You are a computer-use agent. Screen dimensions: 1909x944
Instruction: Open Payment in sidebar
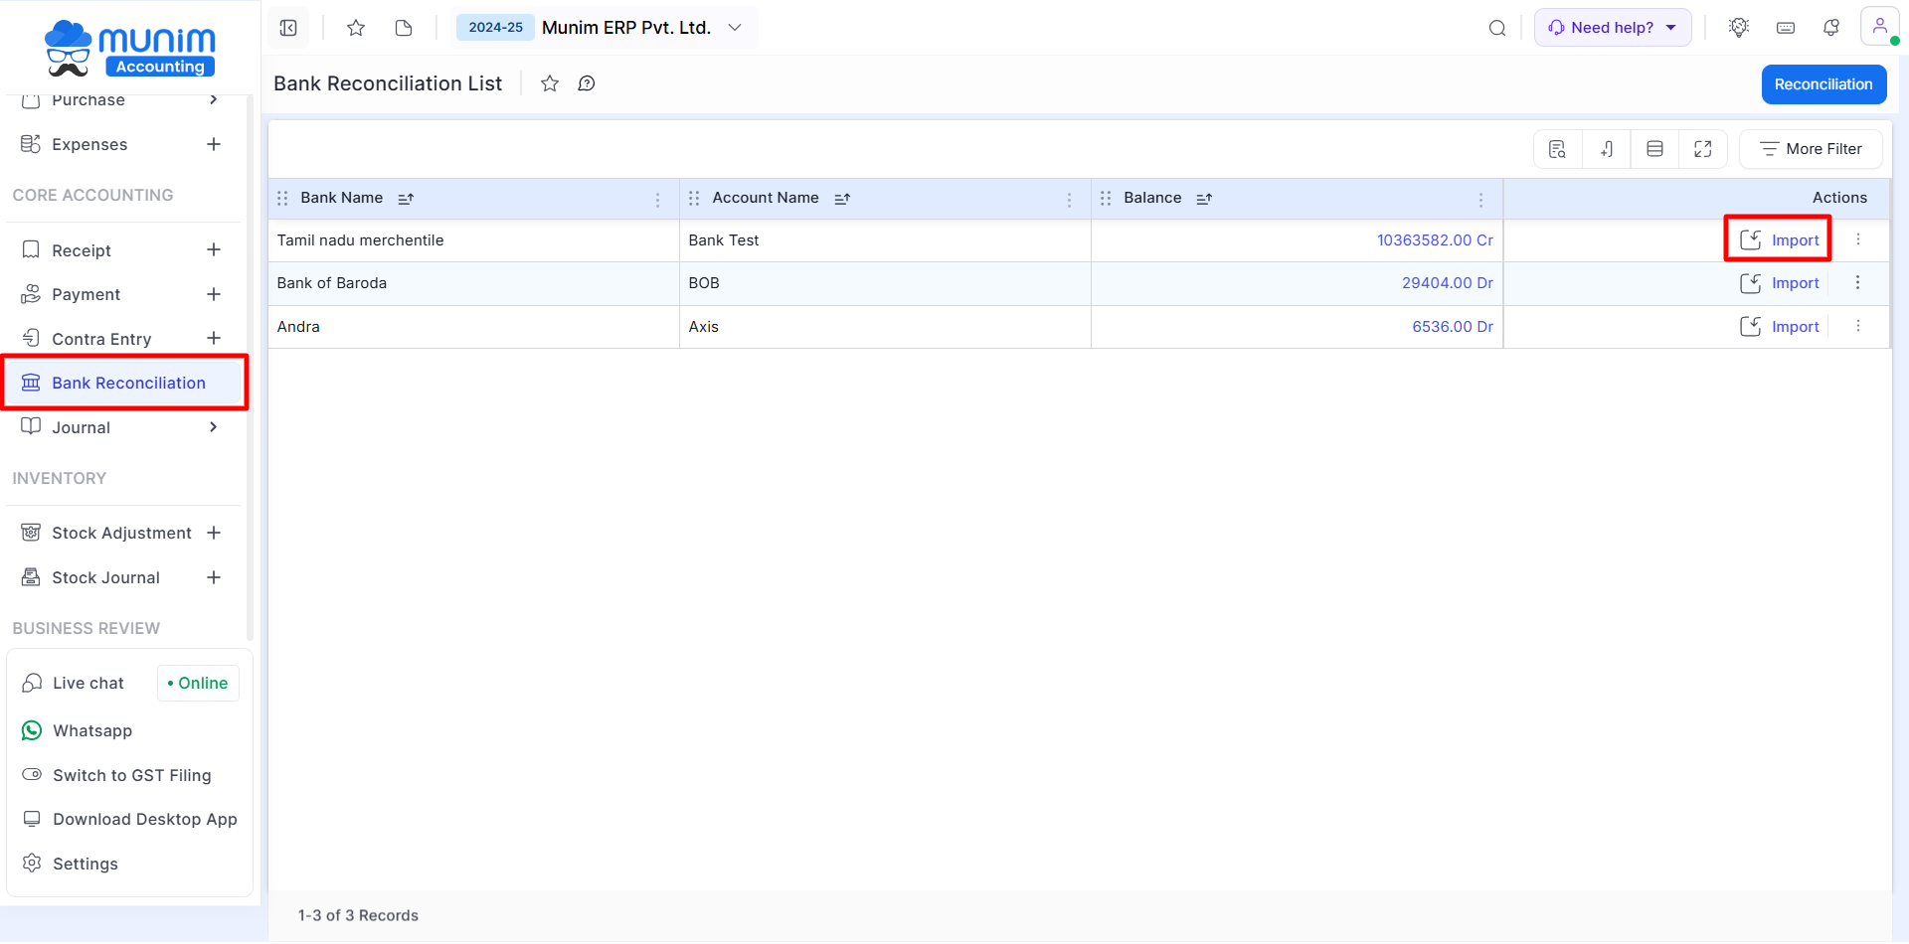[x=86, y=295]
